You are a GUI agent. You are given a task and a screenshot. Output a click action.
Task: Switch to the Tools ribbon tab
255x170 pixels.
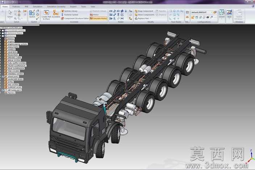83,7
